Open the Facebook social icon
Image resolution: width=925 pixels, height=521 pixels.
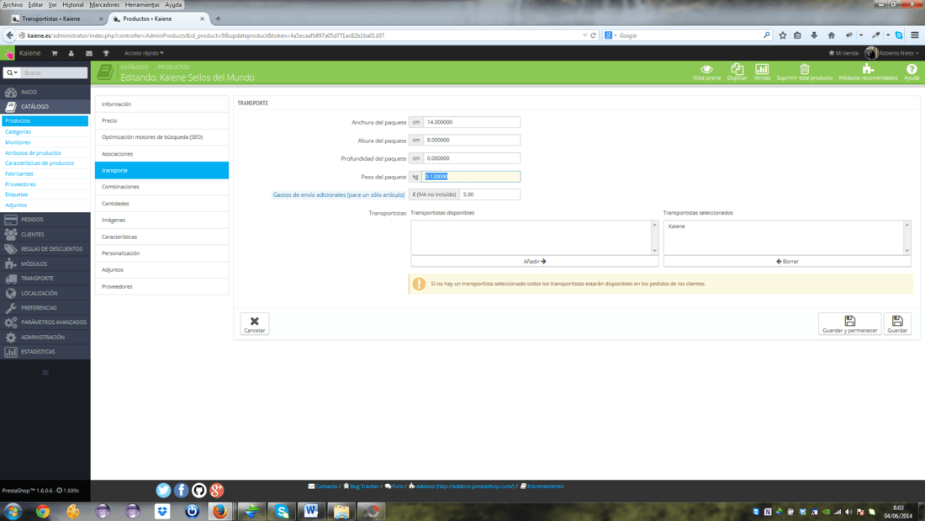tap(181, 490)
